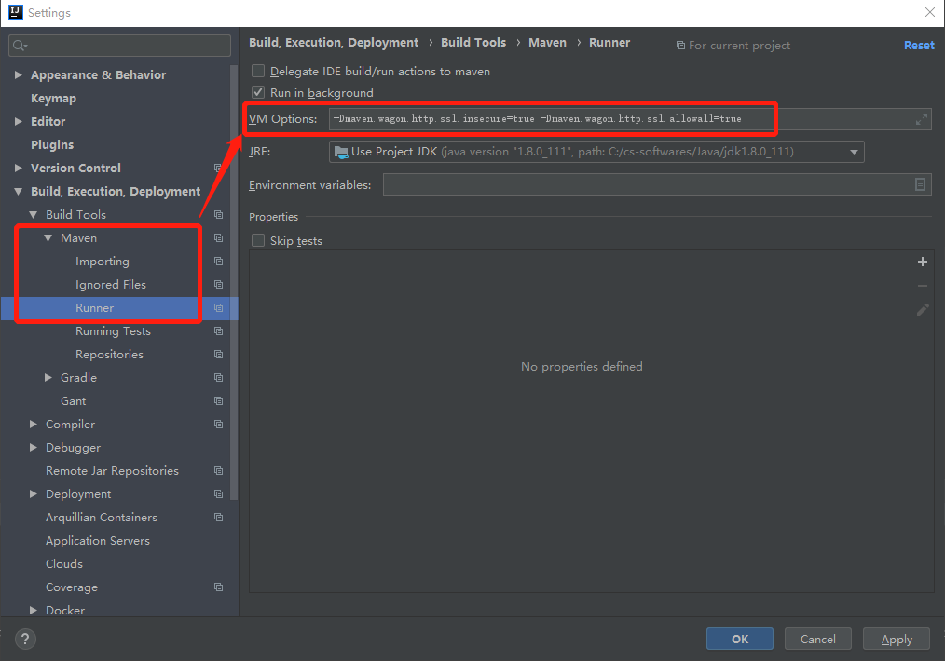Click the search magnifier icon in settings
Screen dimensions: 945x661
tap(20, 46)
